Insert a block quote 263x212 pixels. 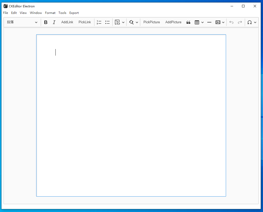click(188, 22)
